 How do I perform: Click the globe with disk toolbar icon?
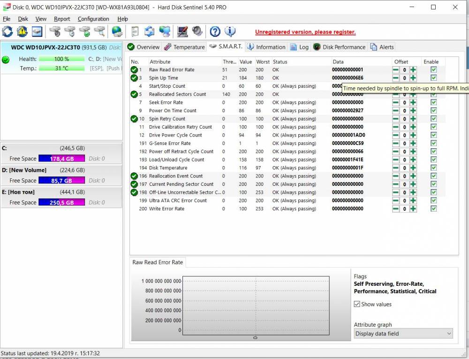click(x=117, y=31)
